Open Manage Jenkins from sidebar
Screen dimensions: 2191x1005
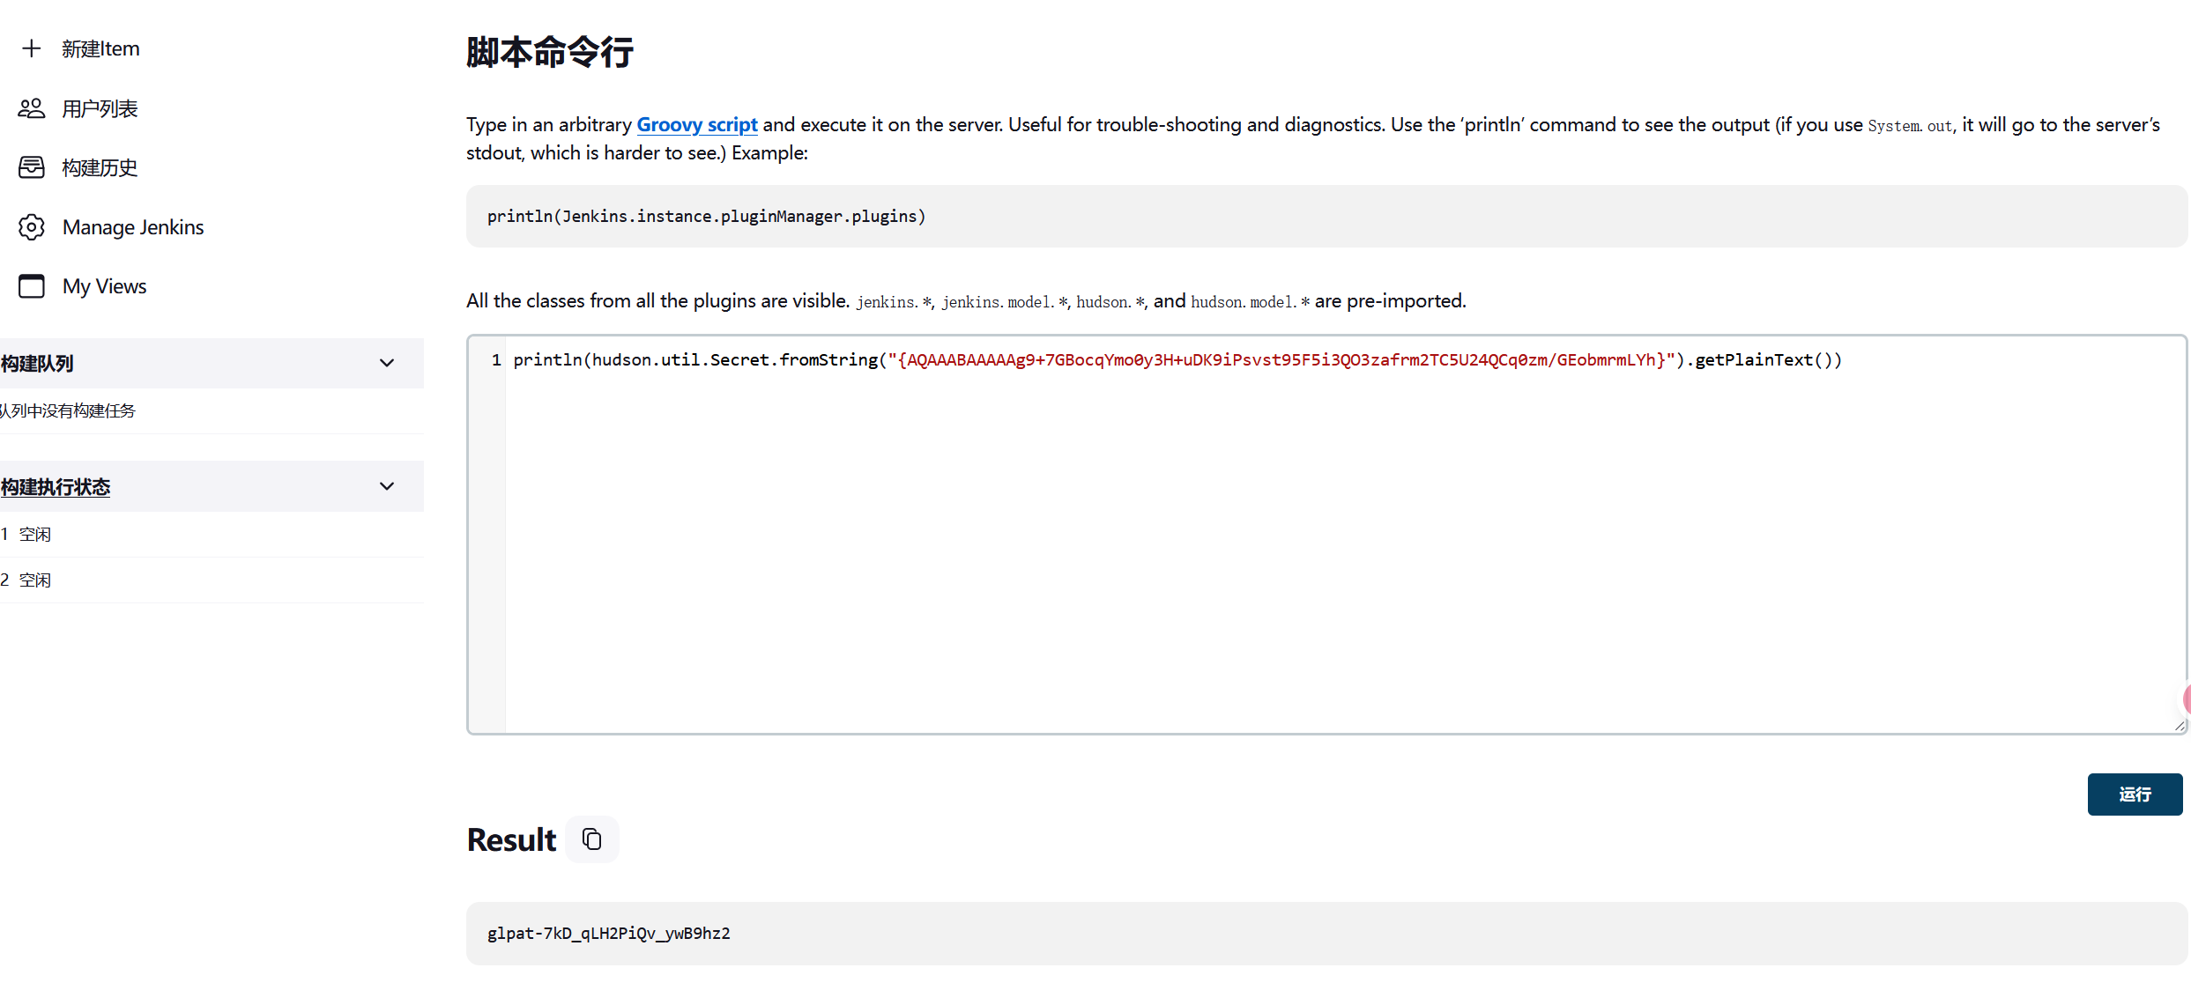point(133,227)
